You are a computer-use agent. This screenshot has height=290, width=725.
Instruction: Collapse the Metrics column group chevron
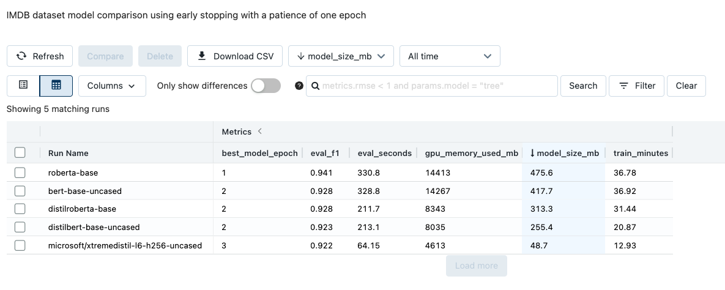(x=260, y=132)
